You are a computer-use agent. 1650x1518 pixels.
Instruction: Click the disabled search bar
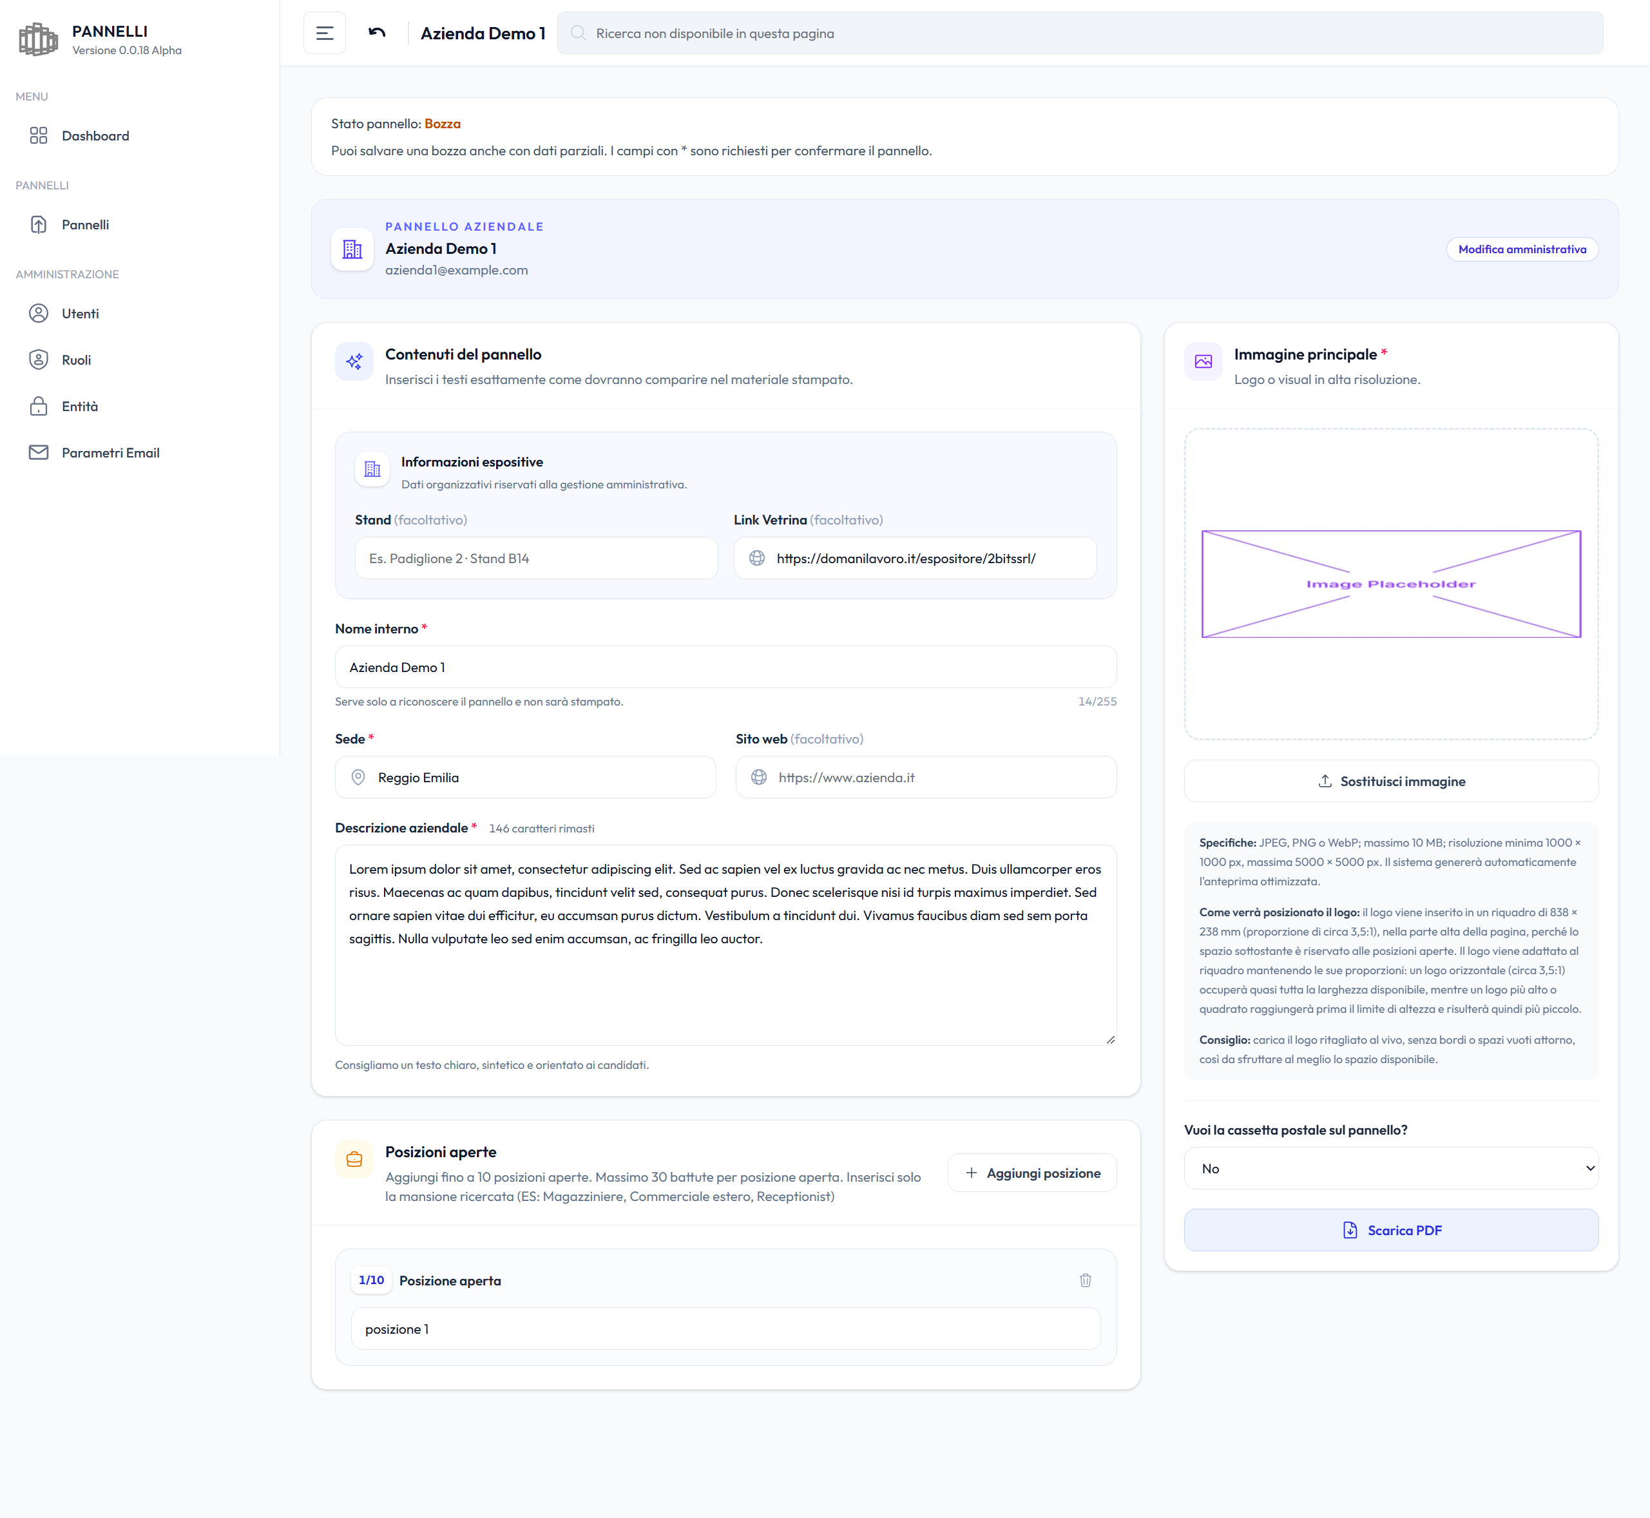point(1080,33)
